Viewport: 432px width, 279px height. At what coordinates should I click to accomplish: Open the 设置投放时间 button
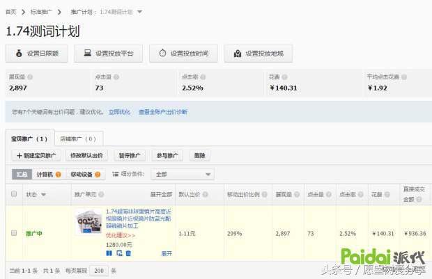coord(183,54)
